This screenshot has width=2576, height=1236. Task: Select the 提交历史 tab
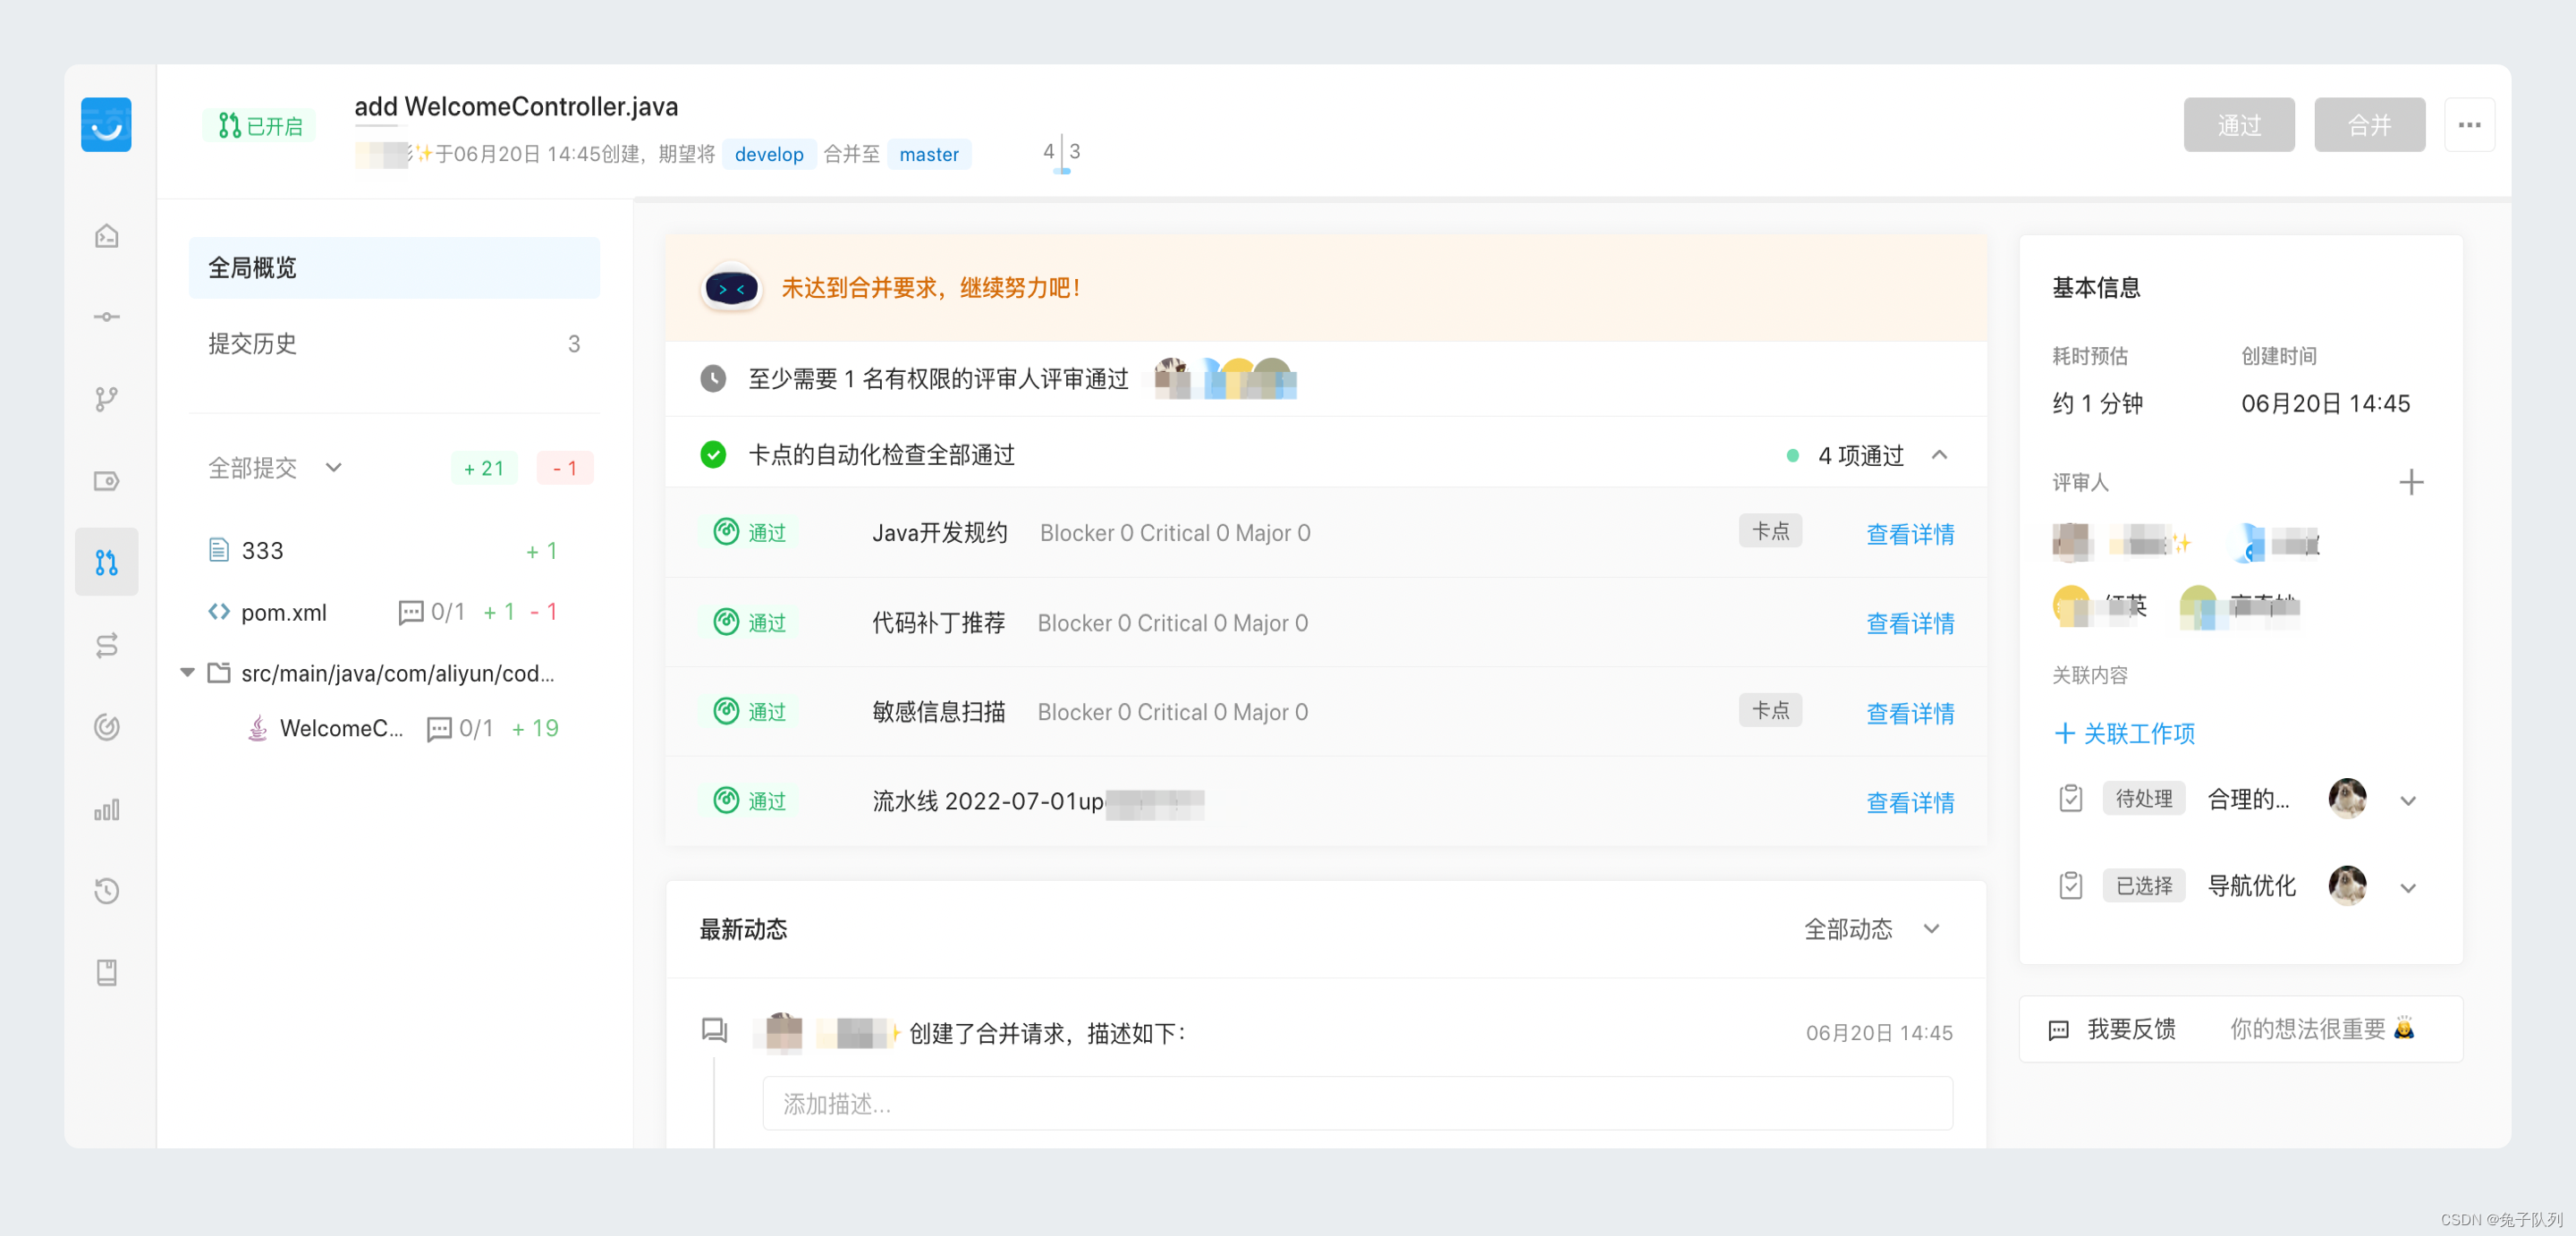394,344
